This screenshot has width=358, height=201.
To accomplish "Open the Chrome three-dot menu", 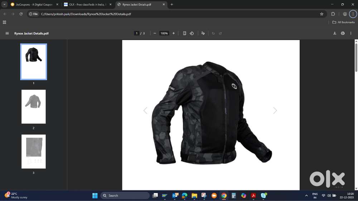I will coord(353,14).
